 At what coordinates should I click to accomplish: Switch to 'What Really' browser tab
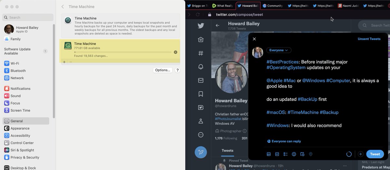[x=223, y=6]
